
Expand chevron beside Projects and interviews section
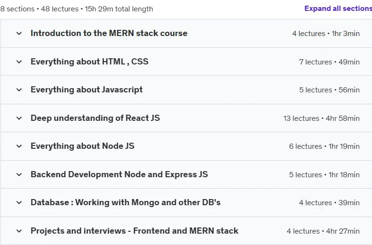coord(19,231)
